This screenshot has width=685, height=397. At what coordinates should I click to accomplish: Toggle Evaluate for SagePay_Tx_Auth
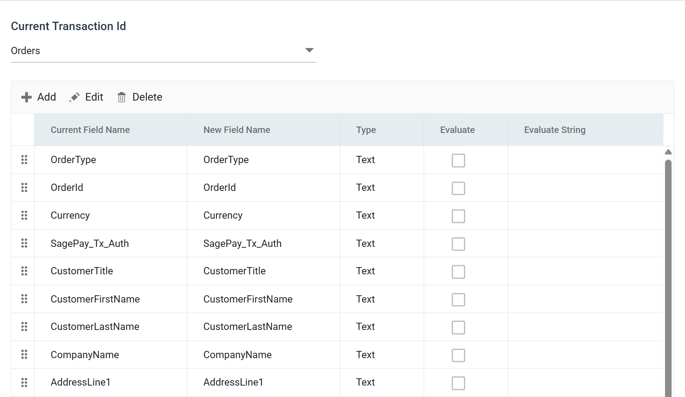click(458, 244)
